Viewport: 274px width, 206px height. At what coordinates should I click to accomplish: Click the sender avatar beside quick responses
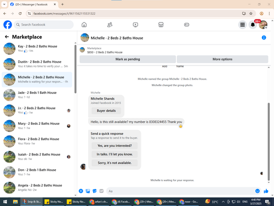[83, 166]
